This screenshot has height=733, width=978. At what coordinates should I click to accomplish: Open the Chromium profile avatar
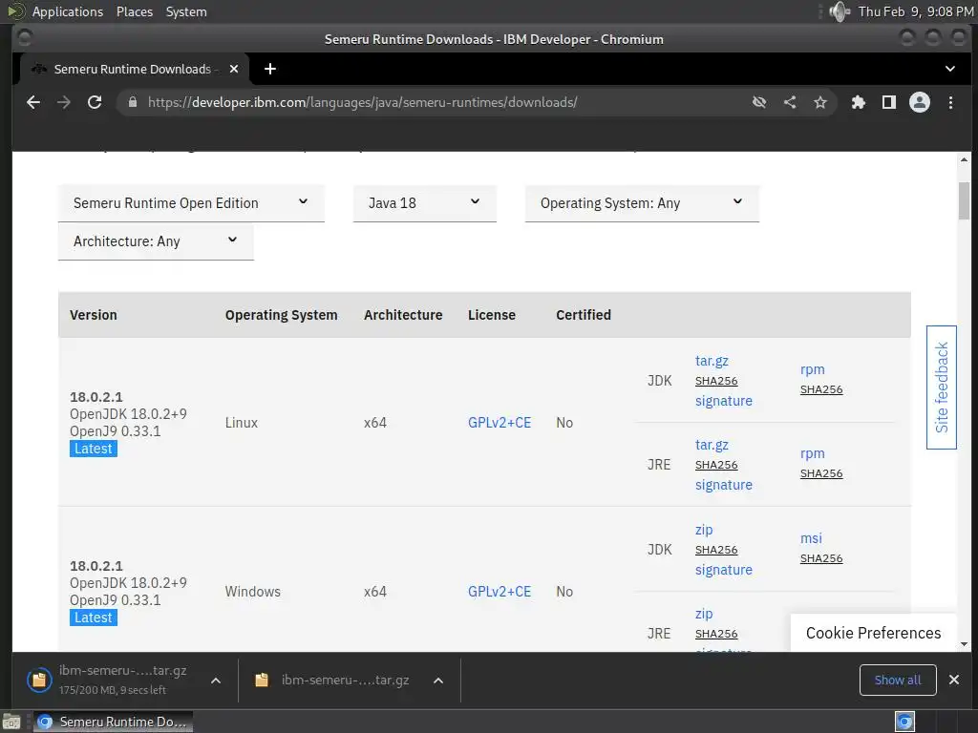pyautogui.click(x=920, y=102)
